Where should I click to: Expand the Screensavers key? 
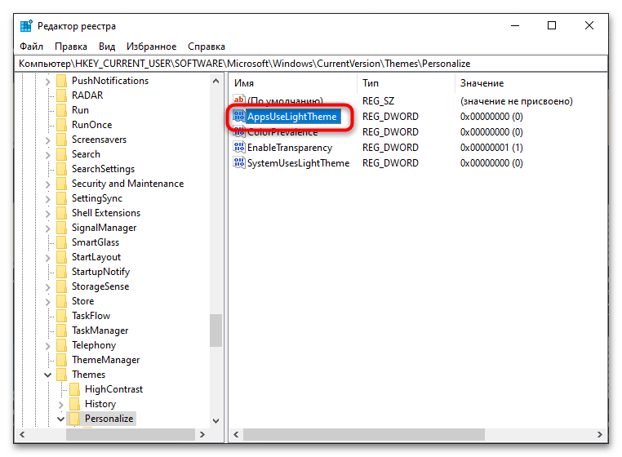point(48,140)
